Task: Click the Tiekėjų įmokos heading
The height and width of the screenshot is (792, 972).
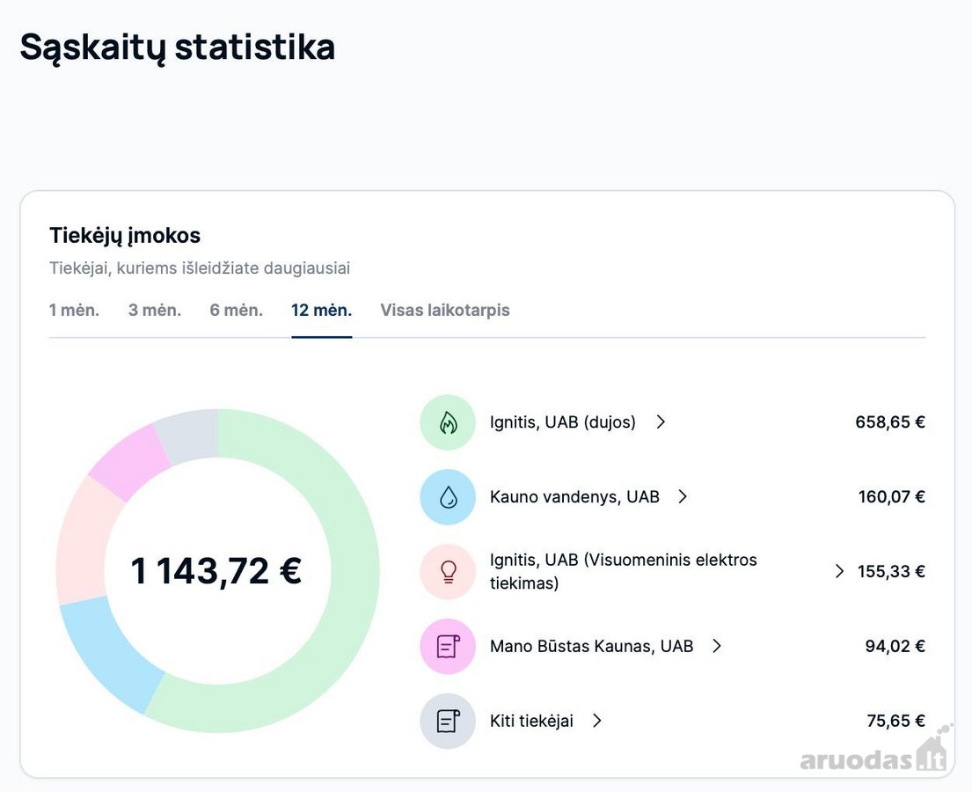Action: click(x=125, y=236)
